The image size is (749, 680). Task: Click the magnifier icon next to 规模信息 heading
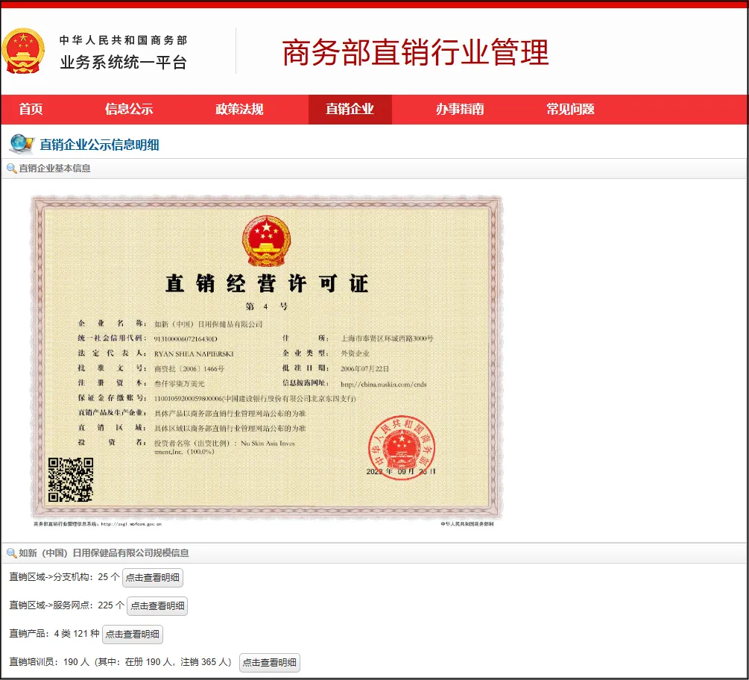(x=11, y=553)
